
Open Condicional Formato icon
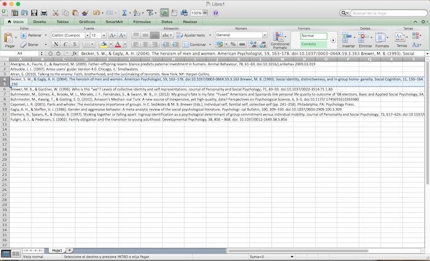(x=279, y=37)
